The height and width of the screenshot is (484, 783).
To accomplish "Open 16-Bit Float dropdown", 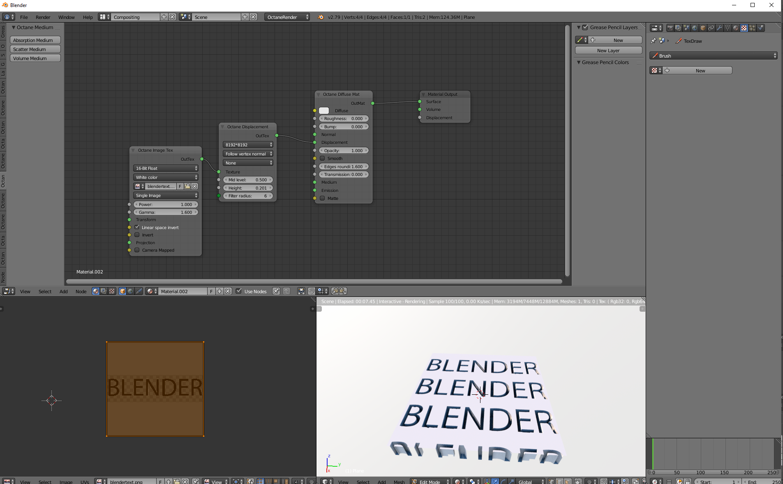I will 166,168.
